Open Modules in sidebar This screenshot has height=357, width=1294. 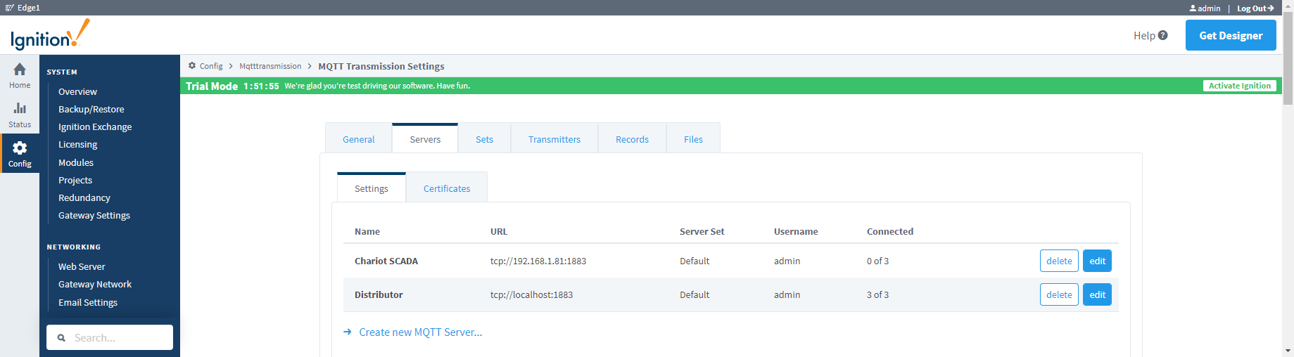pos(76,162)
